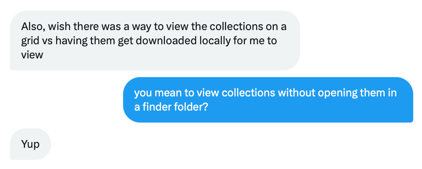The height and width of the screenshot is (169, 422).
Task: Click "vs" in the gray message
Action: coord(48,41)
